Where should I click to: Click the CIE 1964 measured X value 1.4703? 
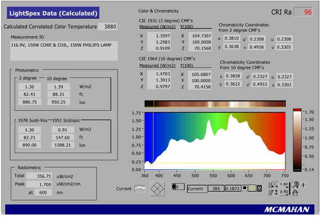(x=159, y=74)
